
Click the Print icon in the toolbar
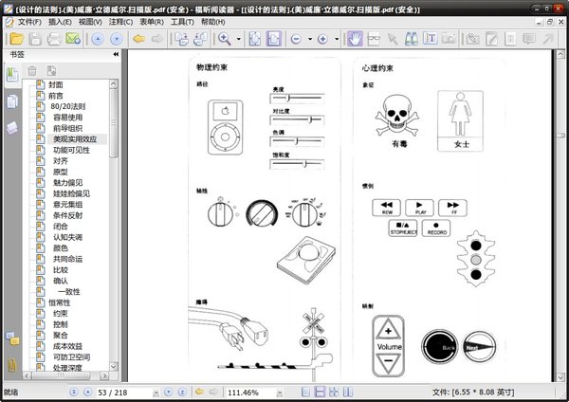coord(53,39)
